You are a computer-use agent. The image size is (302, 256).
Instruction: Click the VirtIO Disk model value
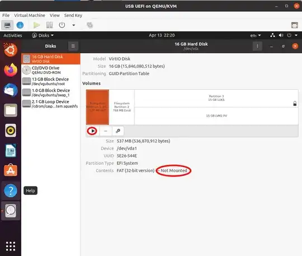pos(120,59)
